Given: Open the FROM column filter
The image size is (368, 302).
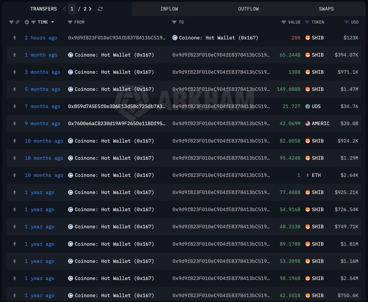Looking at the screenshot, I should click(x=70, y=22).
